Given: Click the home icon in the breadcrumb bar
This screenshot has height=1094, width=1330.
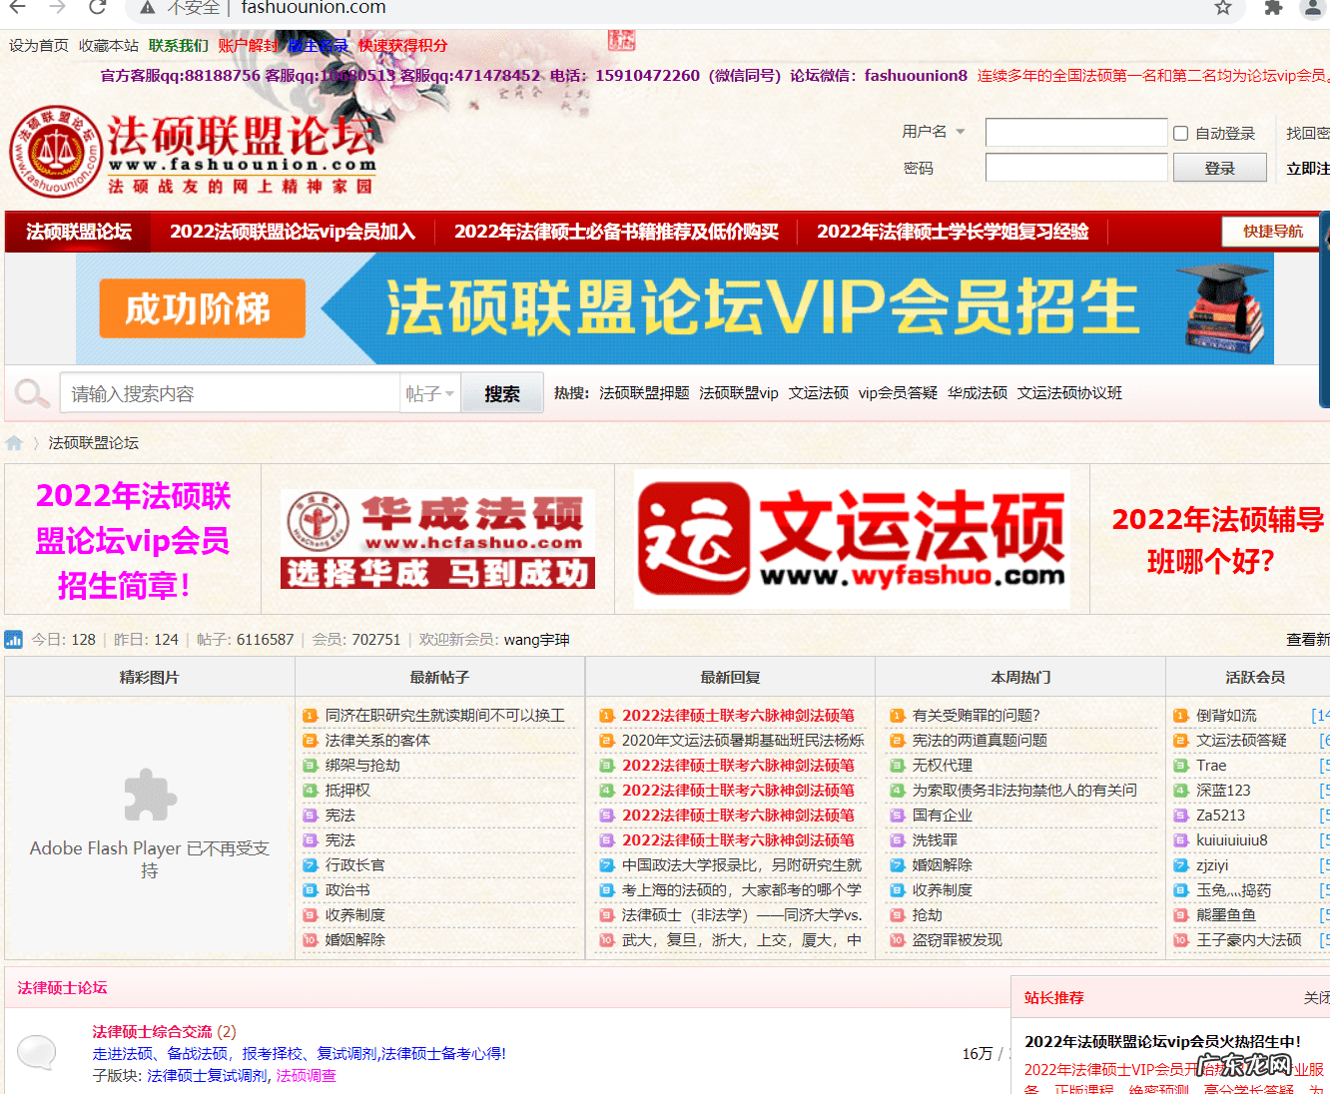Looking at the screenshot, I should [14, 442].
